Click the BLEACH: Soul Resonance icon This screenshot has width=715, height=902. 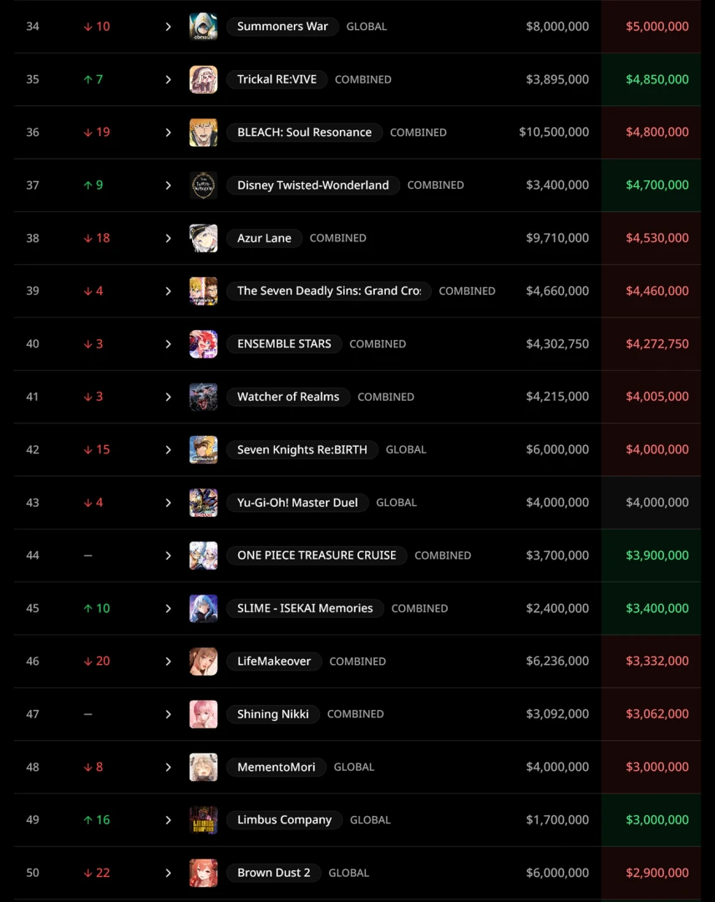204,132
